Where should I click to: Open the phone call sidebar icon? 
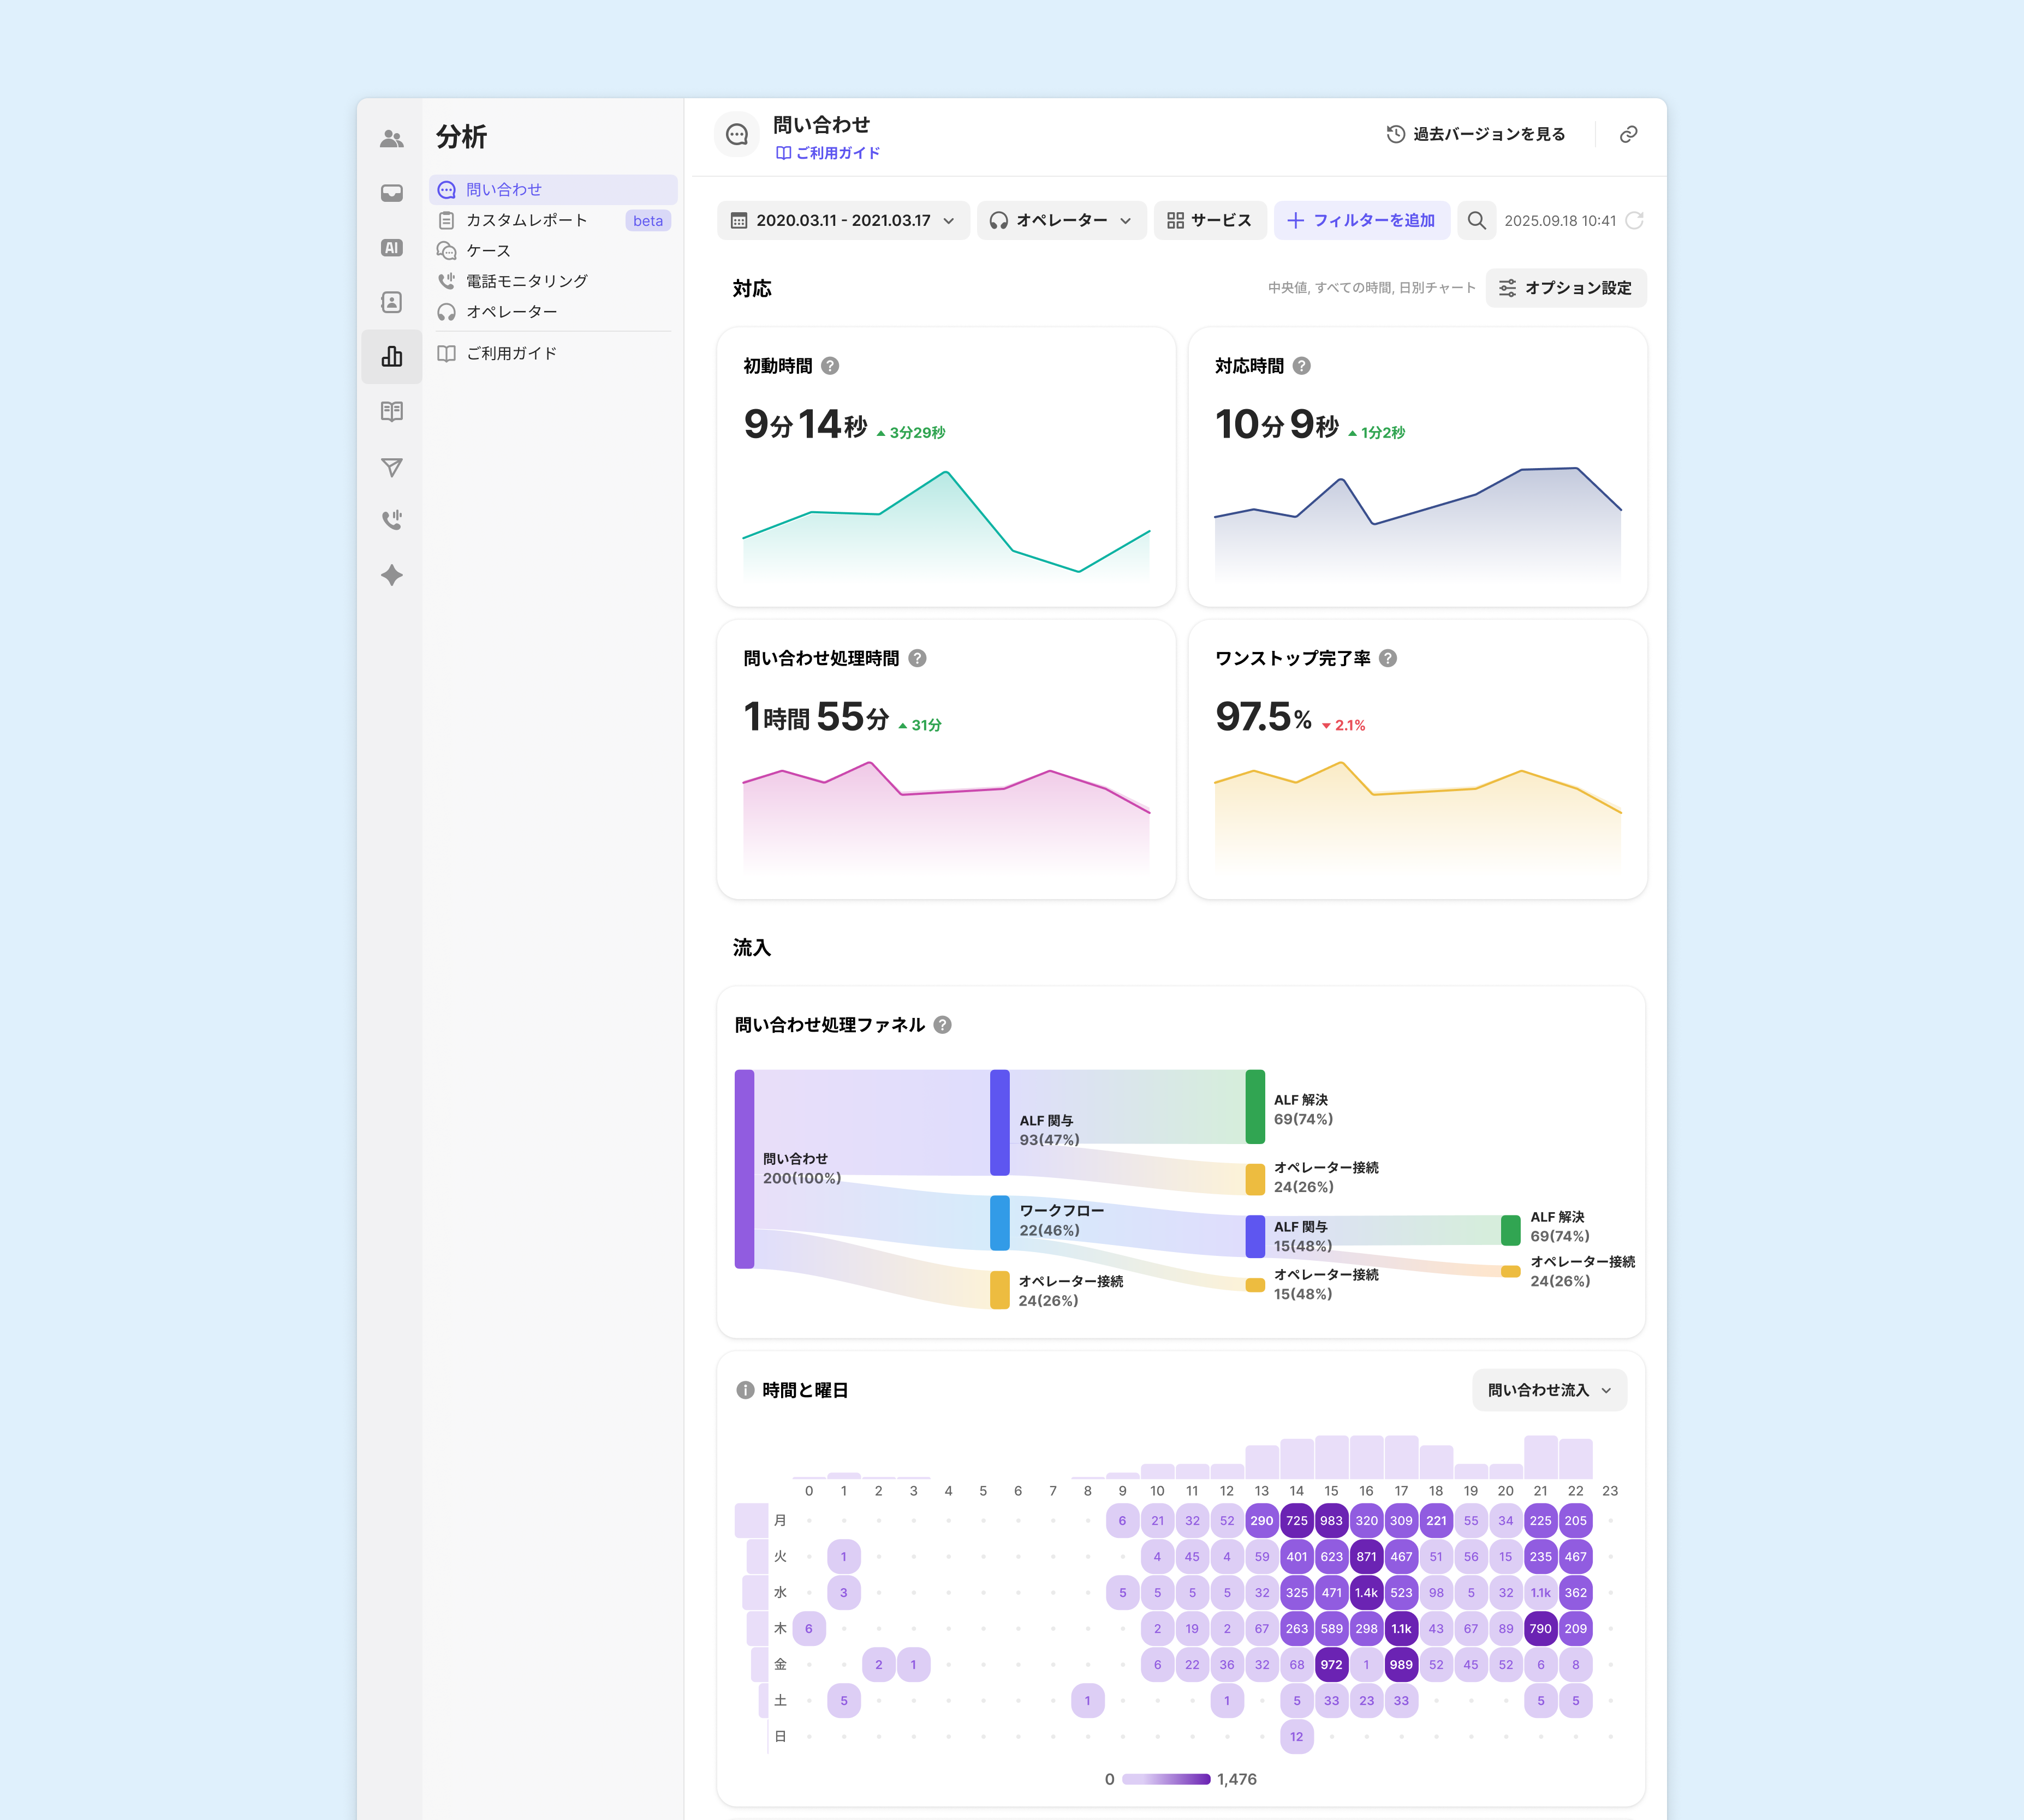(391, 520)
